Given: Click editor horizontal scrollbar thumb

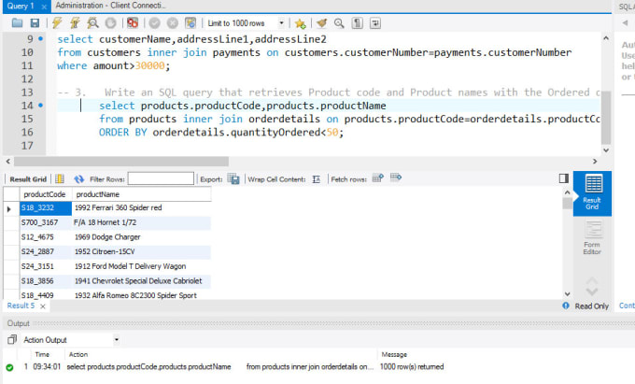Looking at the screenshot, I should coord(121,162).
